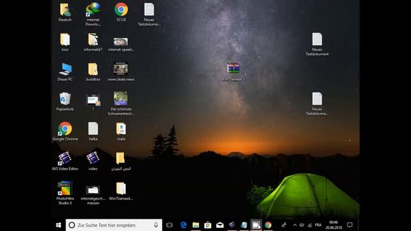411x231 pixels.
Task: Select the Dieser PC icon
Action: (x=65, y=69)
